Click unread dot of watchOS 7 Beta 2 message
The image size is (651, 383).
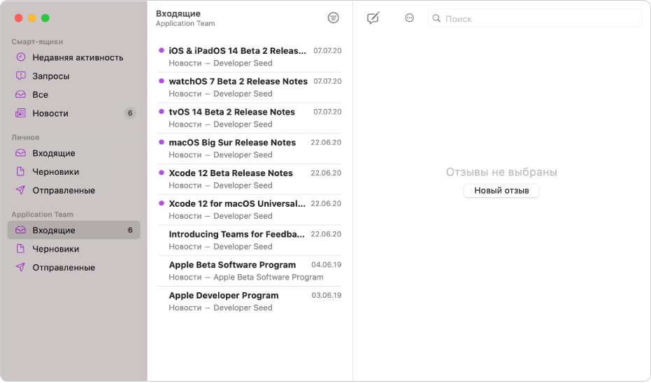point(162,81)
